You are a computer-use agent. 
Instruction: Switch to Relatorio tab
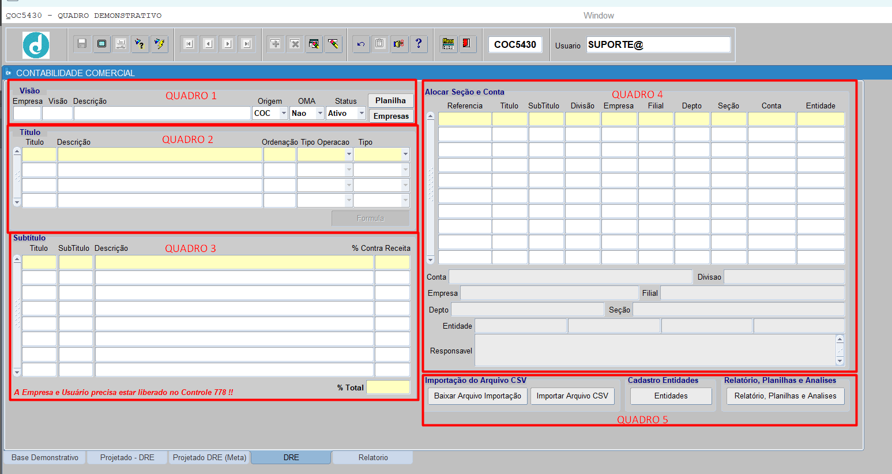(x=373, y=457)
